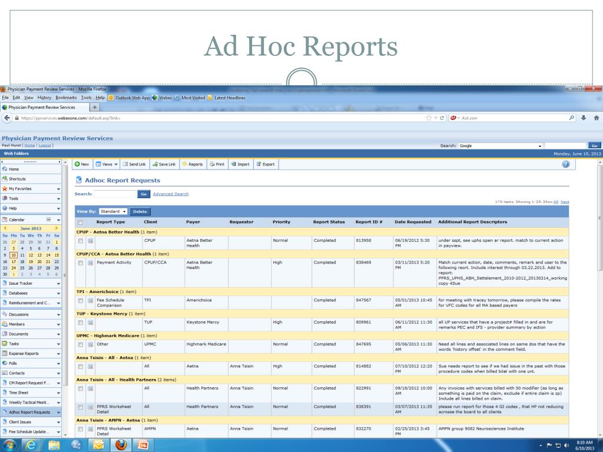Open the Google search engine dropdown
The image size is (603, 452).
[x=501, y=146]
